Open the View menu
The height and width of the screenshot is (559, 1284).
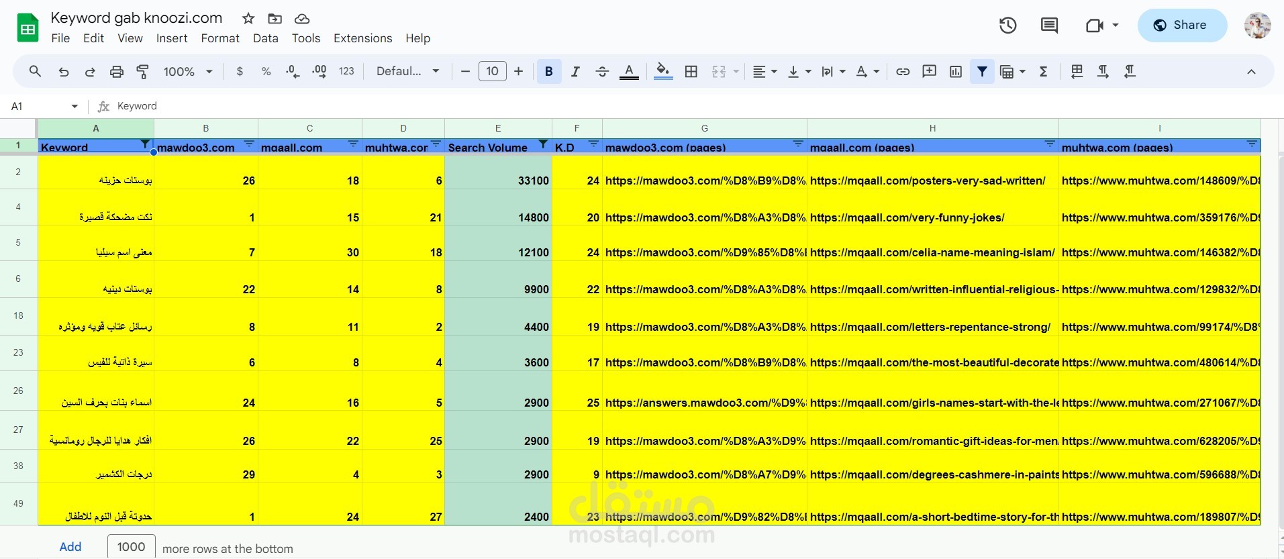130,38
